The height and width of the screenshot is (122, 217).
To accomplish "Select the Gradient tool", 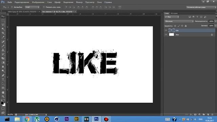I will tap(3, 62).
